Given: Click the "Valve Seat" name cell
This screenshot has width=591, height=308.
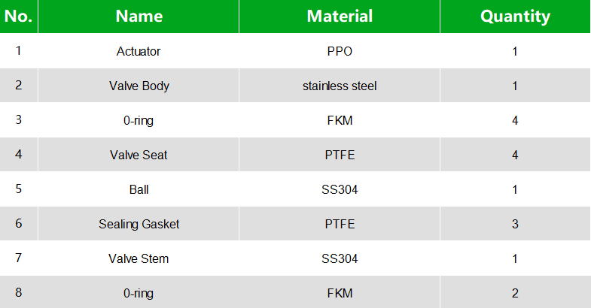Looking at the screenshot, I should pyautogui.click(x=139, y=155).
